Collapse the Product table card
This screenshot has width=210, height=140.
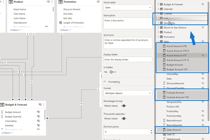16,30
